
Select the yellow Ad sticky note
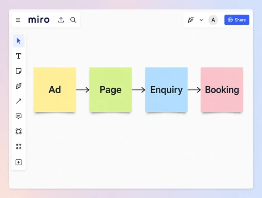[x=55, y=89]
